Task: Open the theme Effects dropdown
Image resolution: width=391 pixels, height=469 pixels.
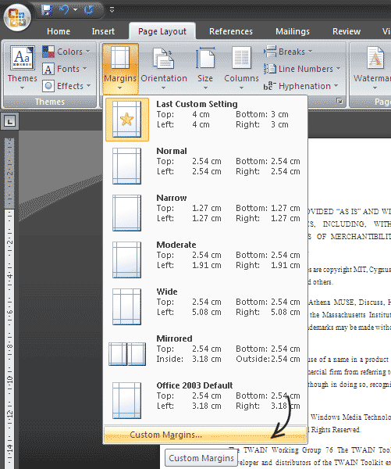Action: tap(66, 86)
